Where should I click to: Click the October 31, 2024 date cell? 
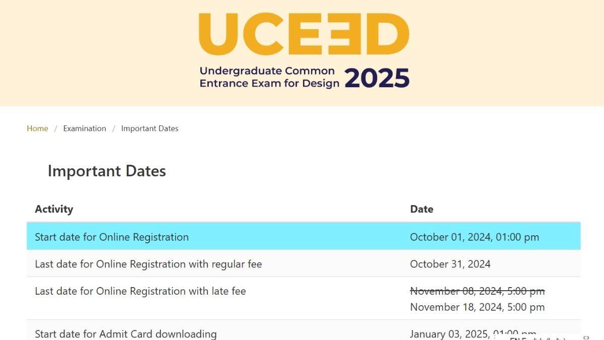pyautogui.click(x=450, y=264)
